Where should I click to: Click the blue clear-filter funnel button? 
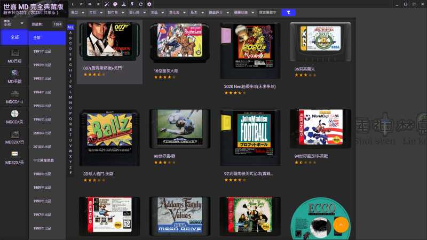[288, 12]
